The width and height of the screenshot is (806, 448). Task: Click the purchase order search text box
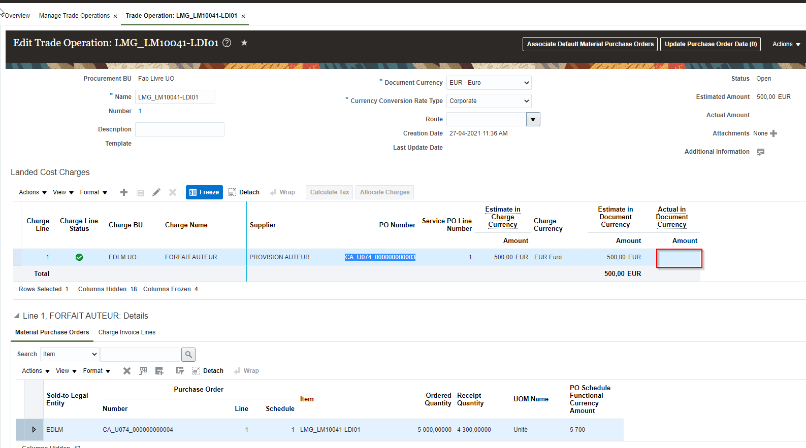click(141, 354)
